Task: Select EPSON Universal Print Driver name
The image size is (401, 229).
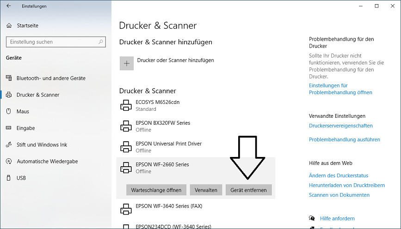Action: [x=168, y=144]
